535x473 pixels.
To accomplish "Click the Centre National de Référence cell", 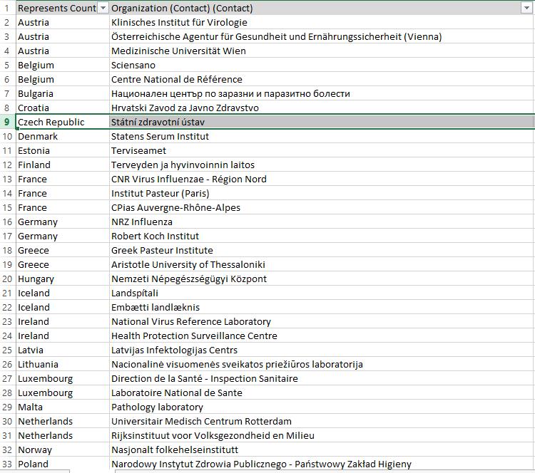I will 322,79.
